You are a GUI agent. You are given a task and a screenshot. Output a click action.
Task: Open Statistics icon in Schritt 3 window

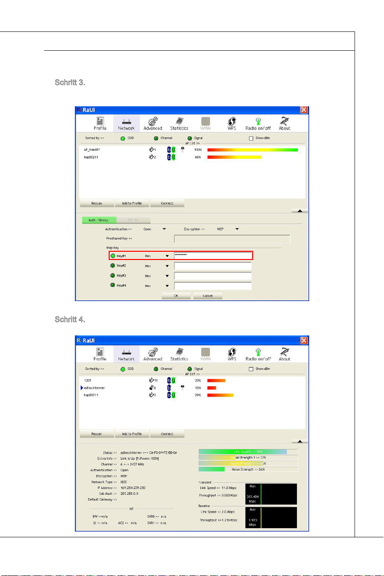coord(179,123)
